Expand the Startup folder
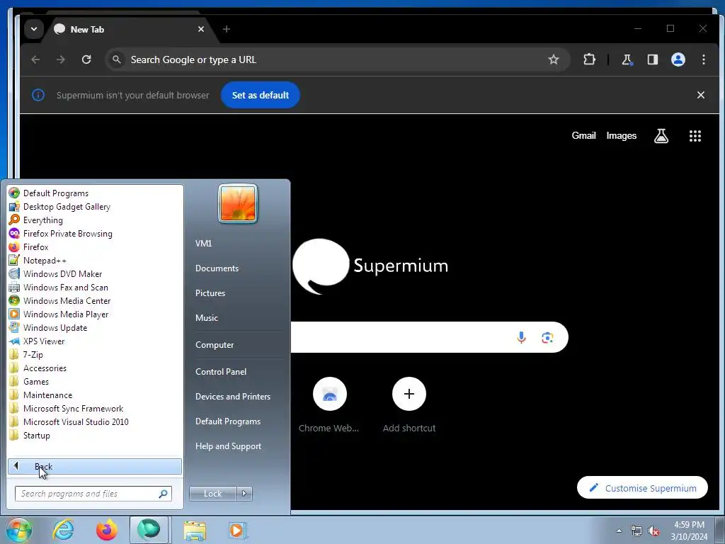This screenshot has width=725, height=544. (95, 435)
